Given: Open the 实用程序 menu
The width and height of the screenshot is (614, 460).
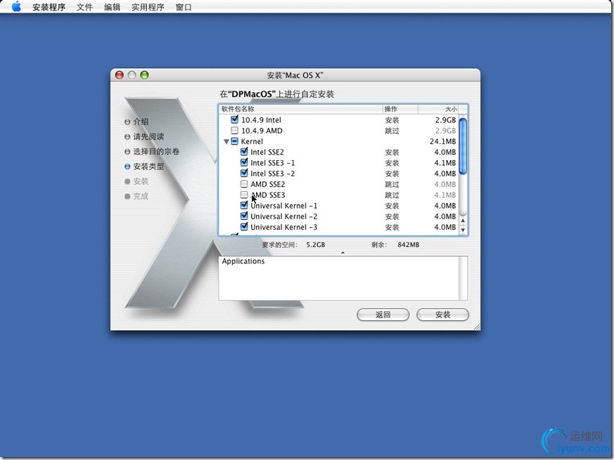Looking at the screenshot, I should [148, 7].
